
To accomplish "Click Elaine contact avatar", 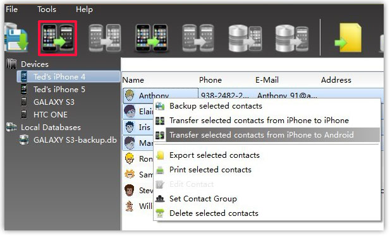I will pyautogui.click(x=130, y=111).
